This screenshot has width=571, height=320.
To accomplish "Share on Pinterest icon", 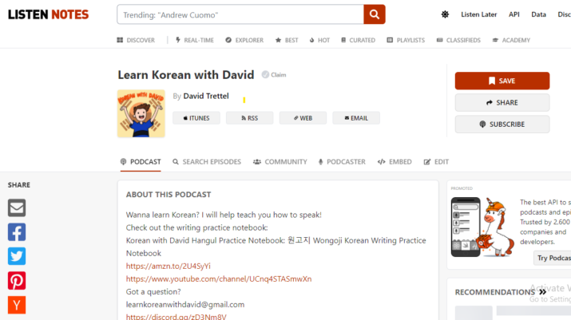I will [17, 281].
